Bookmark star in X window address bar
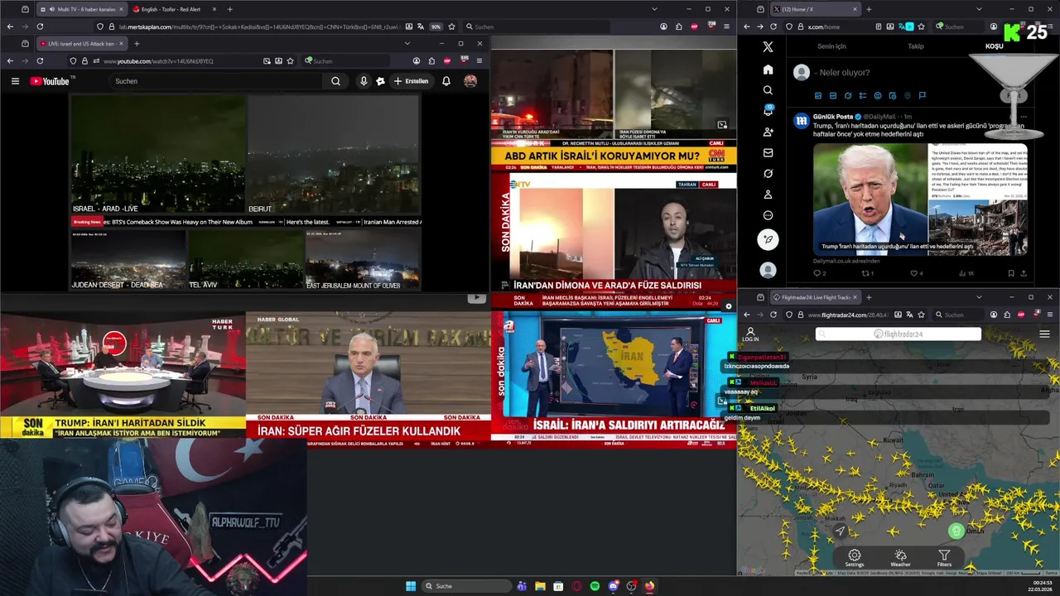Viewport: 1060px width, 596px height. pos(921,26)
